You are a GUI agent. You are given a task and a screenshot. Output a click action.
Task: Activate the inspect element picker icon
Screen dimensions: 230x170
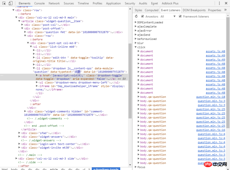pyautogui.click(x=4, y=3)
